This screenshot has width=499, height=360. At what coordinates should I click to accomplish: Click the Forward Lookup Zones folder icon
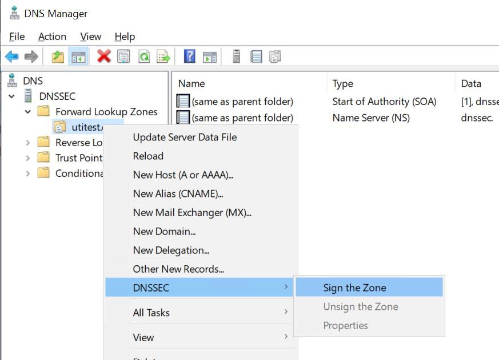click(43, 111)
